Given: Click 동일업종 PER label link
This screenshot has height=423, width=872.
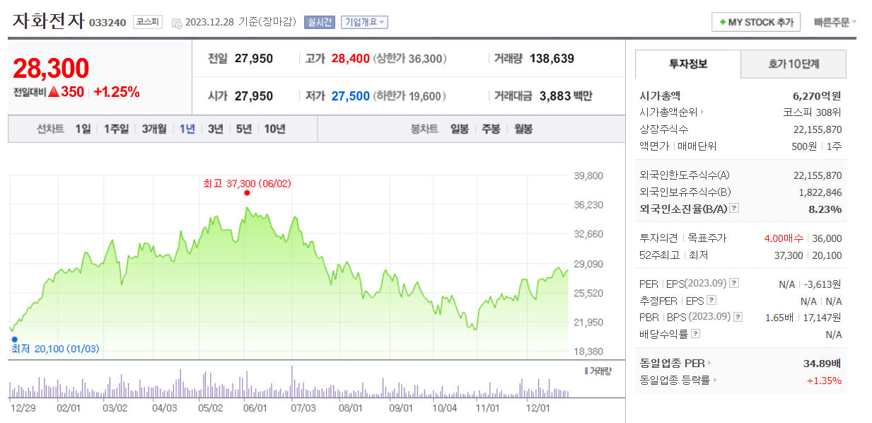Looking at the screenshot, I should pyautogui.click(x=672, y=364).
